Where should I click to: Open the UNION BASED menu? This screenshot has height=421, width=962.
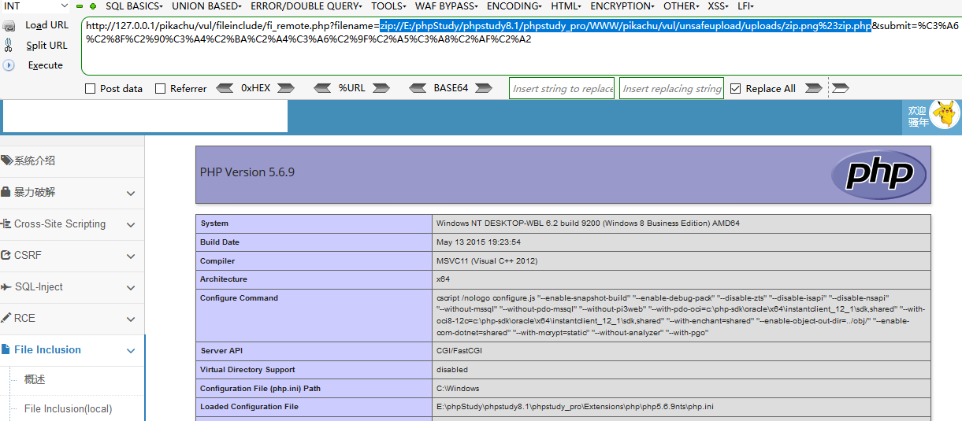coord(208,6)
